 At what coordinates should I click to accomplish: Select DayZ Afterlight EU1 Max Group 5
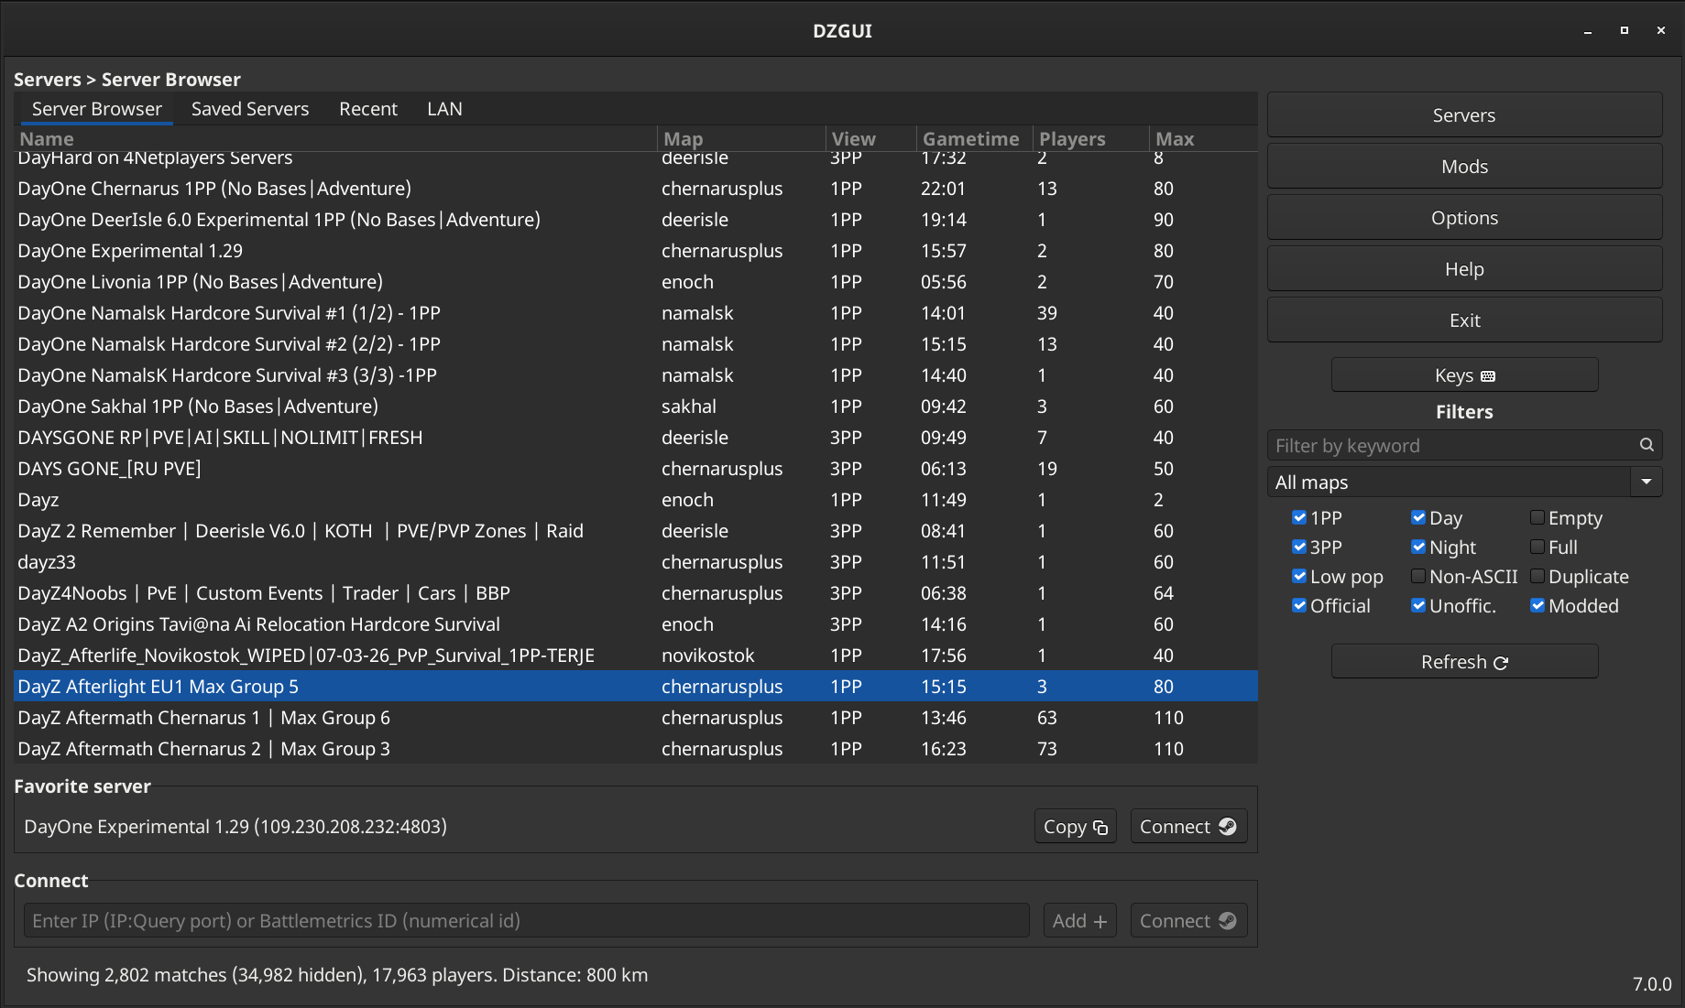(636, 687)
